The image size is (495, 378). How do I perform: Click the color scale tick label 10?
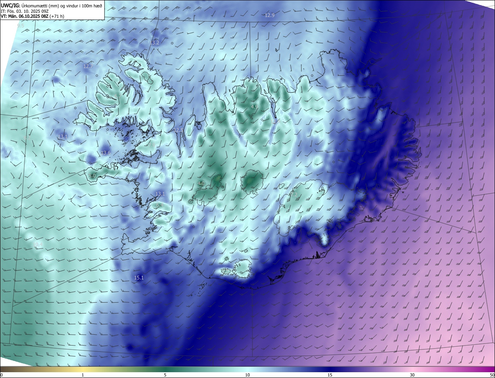pos(247,375)
